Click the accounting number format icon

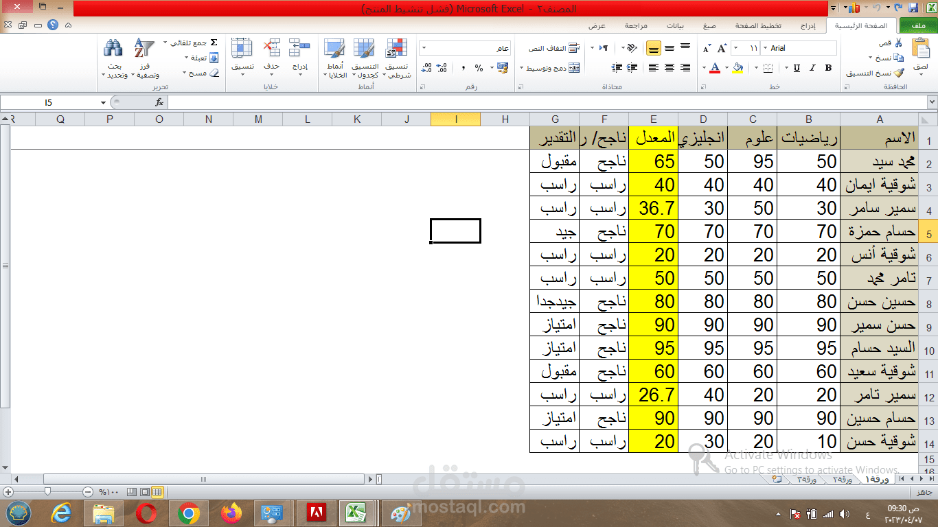click(503, 68)
